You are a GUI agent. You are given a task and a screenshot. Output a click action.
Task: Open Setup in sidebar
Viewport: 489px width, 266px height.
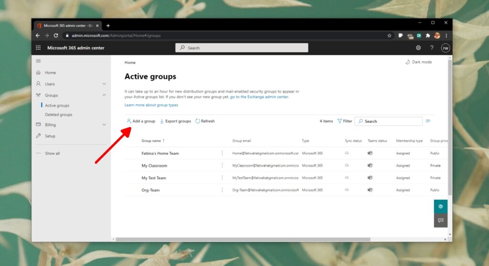click(x=50, y=136)
